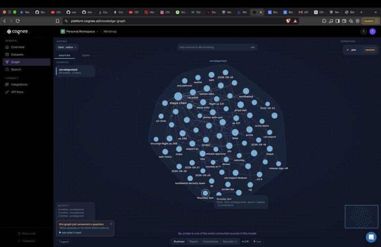Click Book a call link
The width and height of the screenshot is (381, 247).
(26, 234)
